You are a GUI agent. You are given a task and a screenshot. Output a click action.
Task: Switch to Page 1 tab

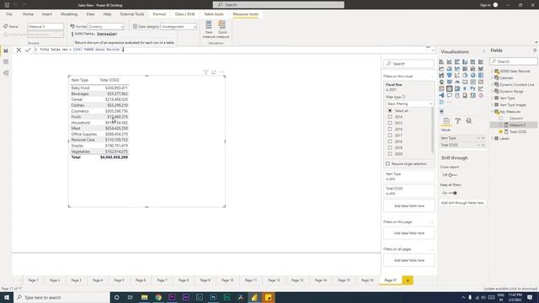tap(34, 280)
